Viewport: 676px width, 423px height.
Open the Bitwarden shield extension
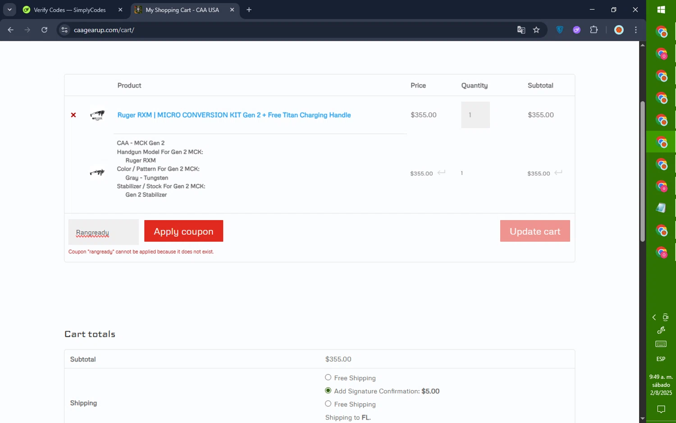tap(560, 30)
